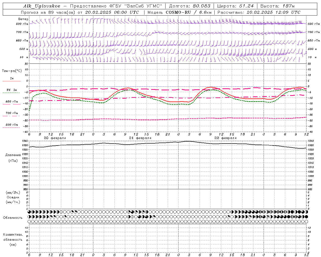321x257 pixels.
Task: Click the 'Td 2м' dew point legend entry
Action: click(x=12, y=90)
